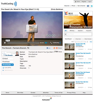Click the Log In link at top

(x=90, y=2)
